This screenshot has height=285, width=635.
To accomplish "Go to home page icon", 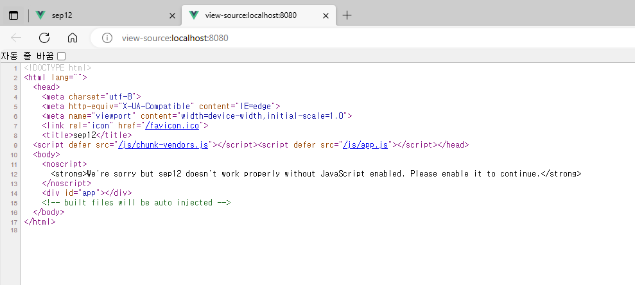I will tap(73, 38).
